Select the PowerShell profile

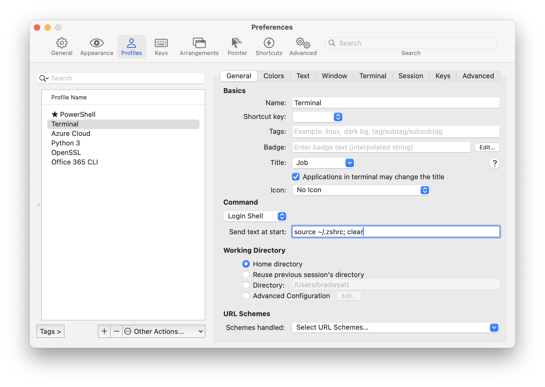point(123,114)
